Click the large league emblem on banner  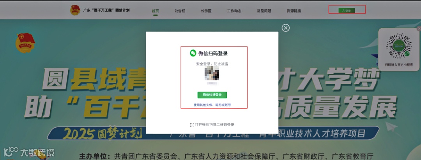pos(25,43)
